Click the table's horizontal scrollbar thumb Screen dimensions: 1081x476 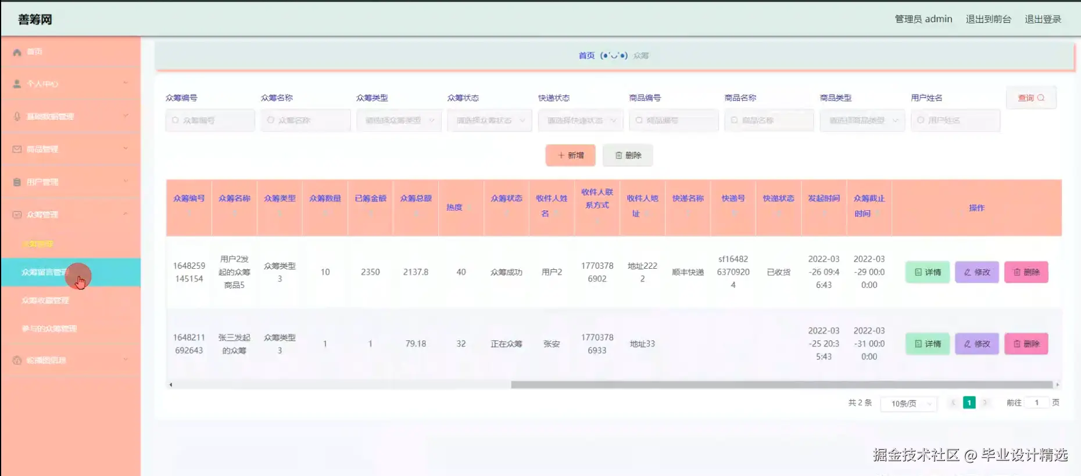point(782,384)
